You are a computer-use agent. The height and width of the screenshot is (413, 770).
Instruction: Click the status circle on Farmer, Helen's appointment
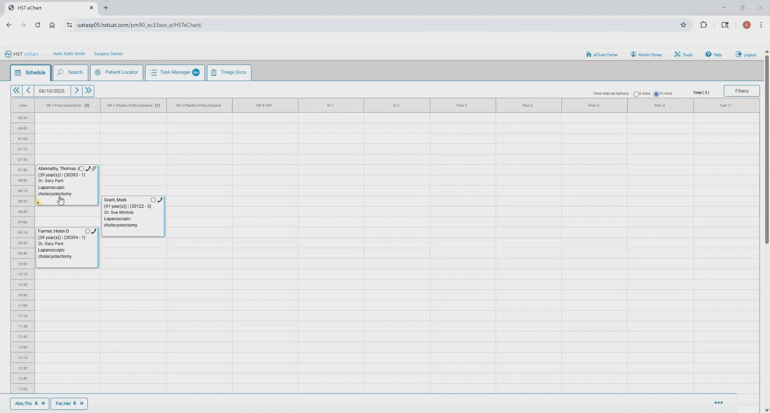[x=88, y=231]
